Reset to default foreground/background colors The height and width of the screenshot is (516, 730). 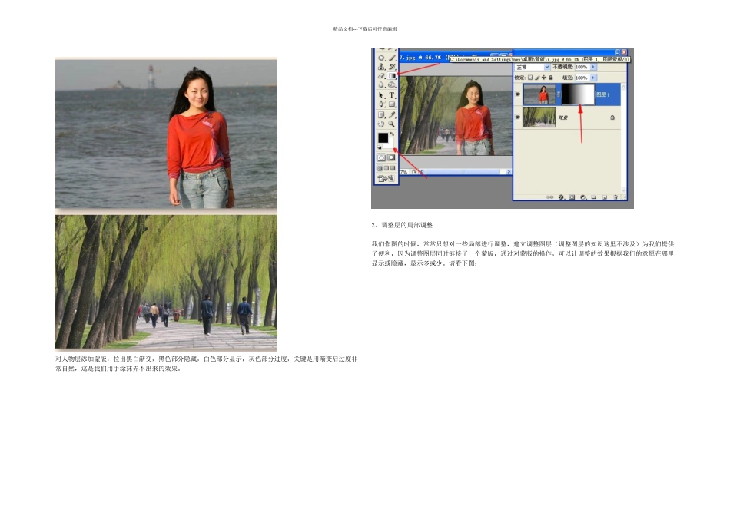coord(380,147)
